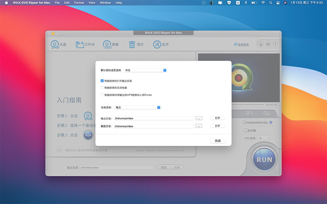Click the DVD icon next to 步骤1

pos(88,116)
